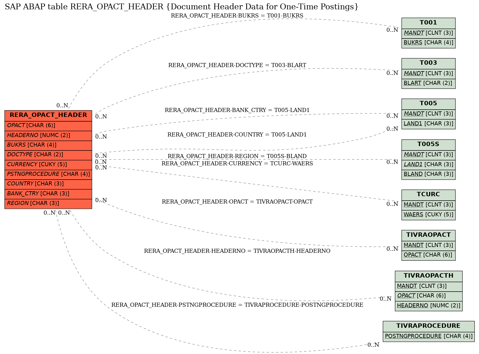Open the T005S table header
Viewport: 479px width, 354px height.
[428, 145]
